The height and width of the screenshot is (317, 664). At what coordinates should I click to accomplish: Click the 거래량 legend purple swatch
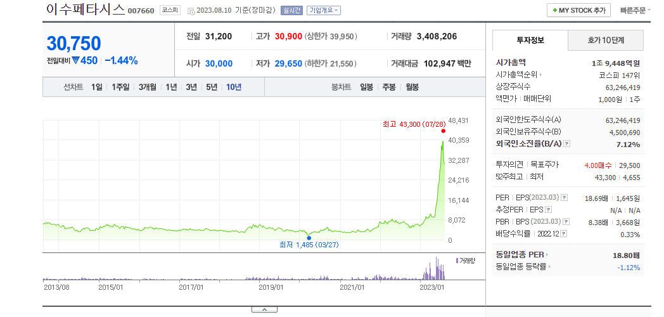click(x=457, y=260)
